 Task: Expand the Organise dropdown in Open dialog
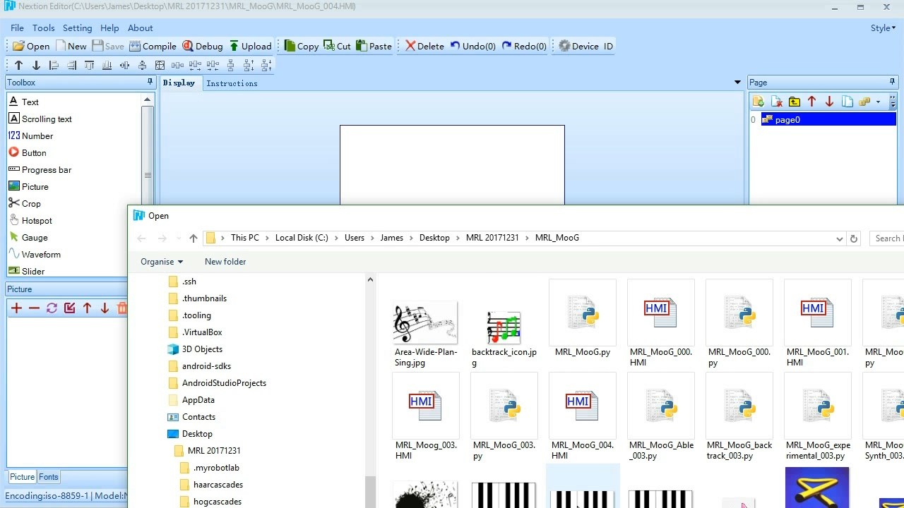162,261
